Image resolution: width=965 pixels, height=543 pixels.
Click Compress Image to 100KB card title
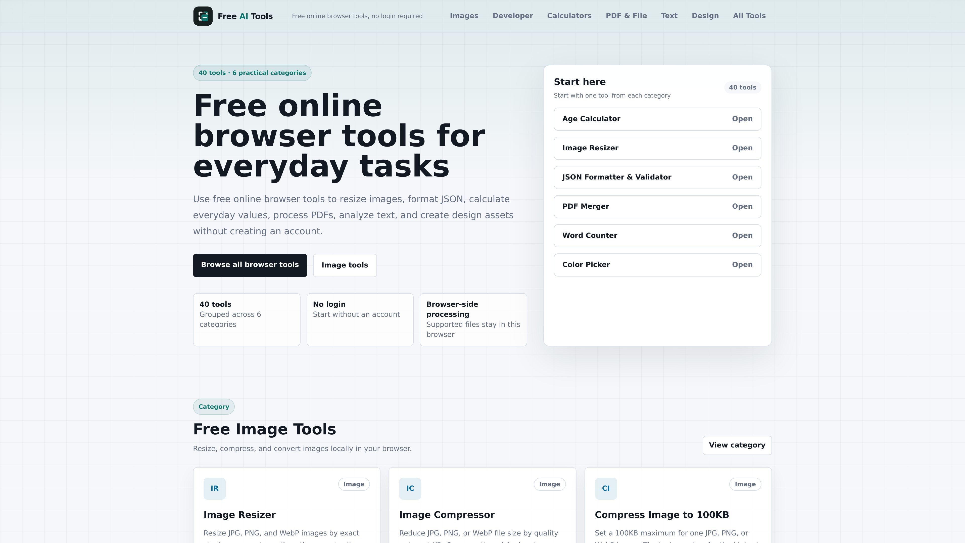662,515
